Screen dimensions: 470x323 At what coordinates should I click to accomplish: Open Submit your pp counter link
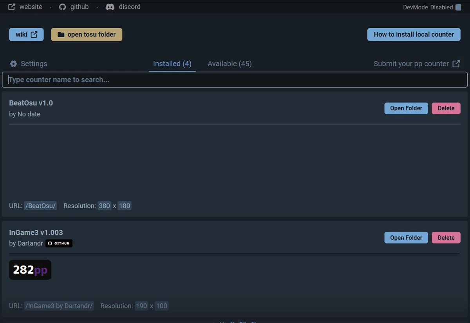tap(417, 64)
